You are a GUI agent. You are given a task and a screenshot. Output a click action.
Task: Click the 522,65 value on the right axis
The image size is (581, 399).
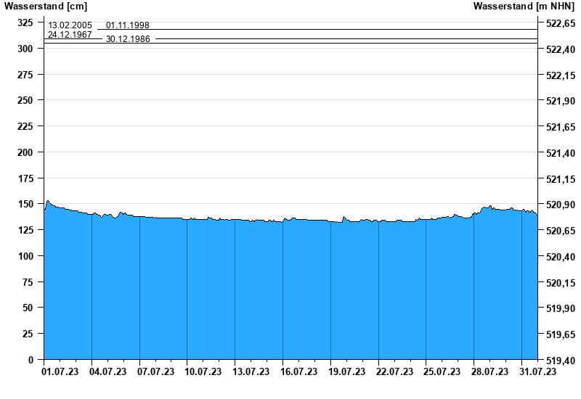click(559, 23)
